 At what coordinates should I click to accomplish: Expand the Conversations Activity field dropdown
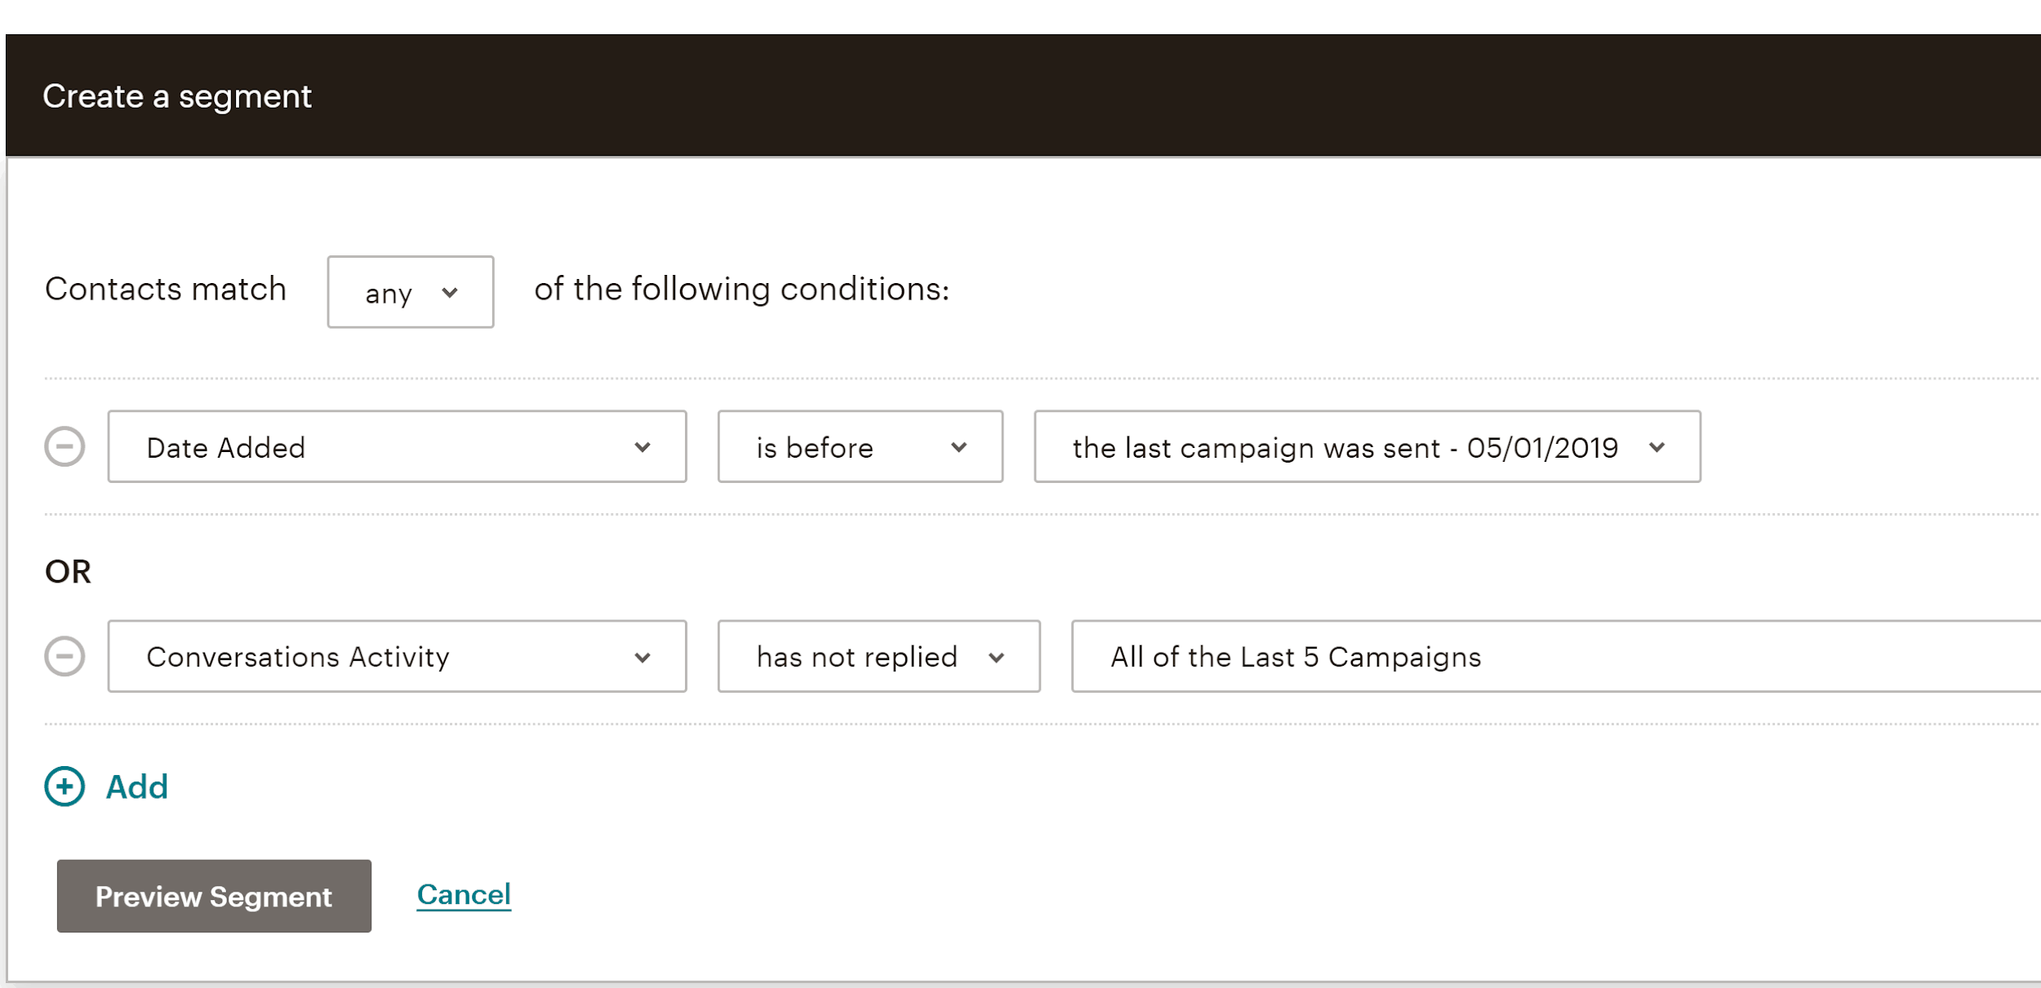pyautogui.click(x=397, y=656)
